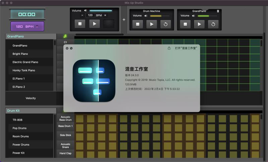Click the Drum Machine track title
This screenshot has height=162, width=268.
pyautogui.click(x=152, y=11)
